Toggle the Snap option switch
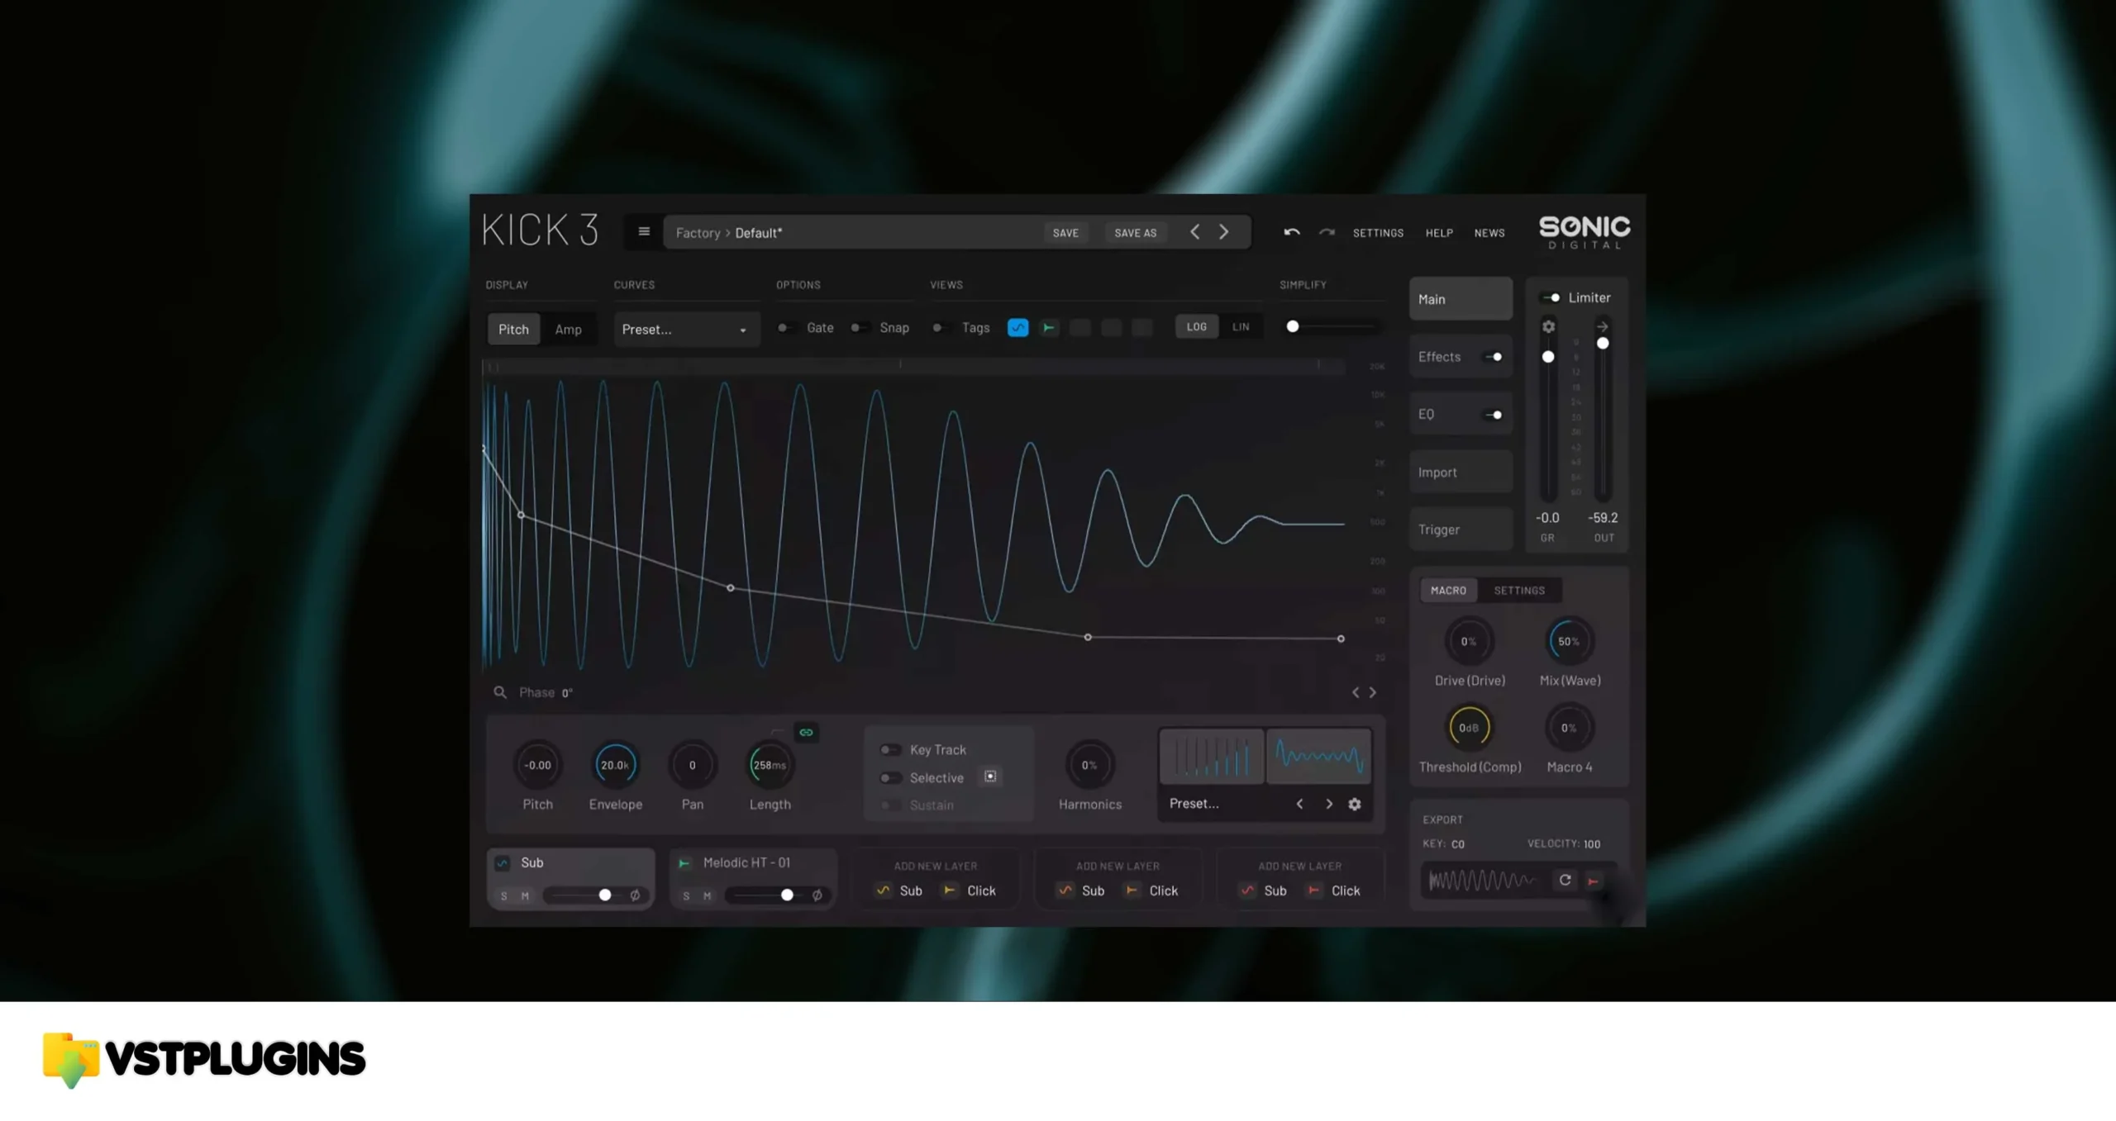Screen dimensions: 2116x1121 click(859, 328)
